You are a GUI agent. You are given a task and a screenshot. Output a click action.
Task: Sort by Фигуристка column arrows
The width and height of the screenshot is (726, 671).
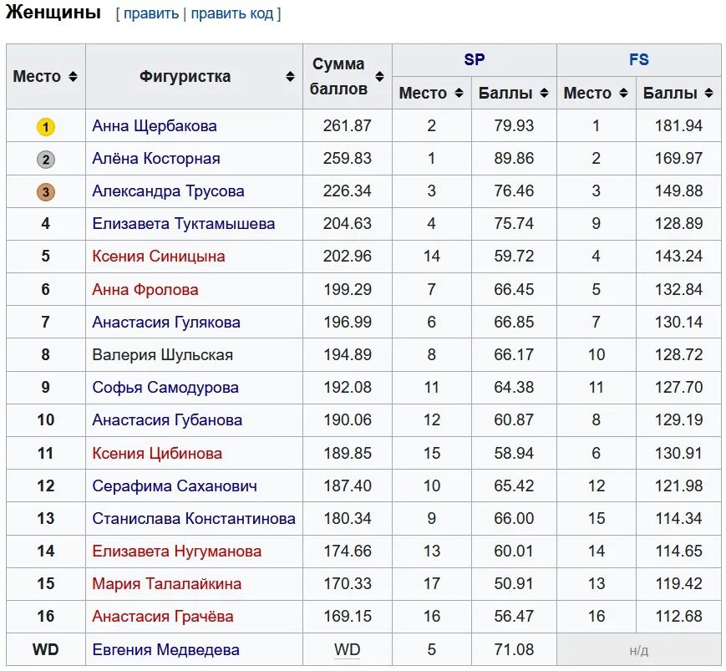click(x=290, y=76)
